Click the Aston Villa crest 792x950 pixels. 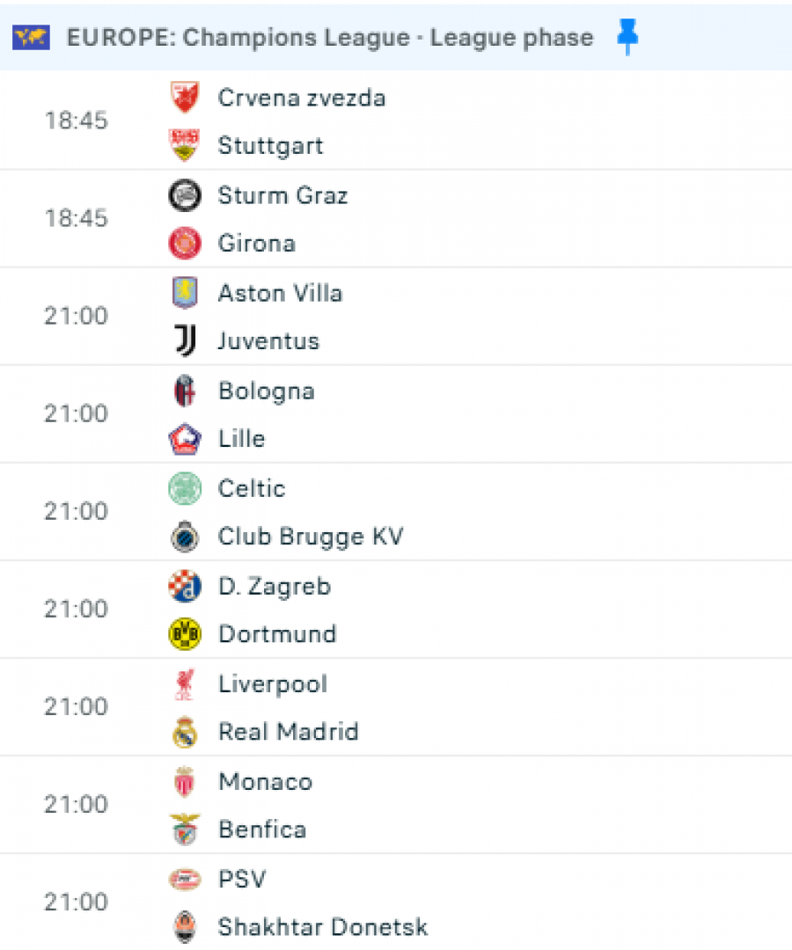(x=185, y=293)
